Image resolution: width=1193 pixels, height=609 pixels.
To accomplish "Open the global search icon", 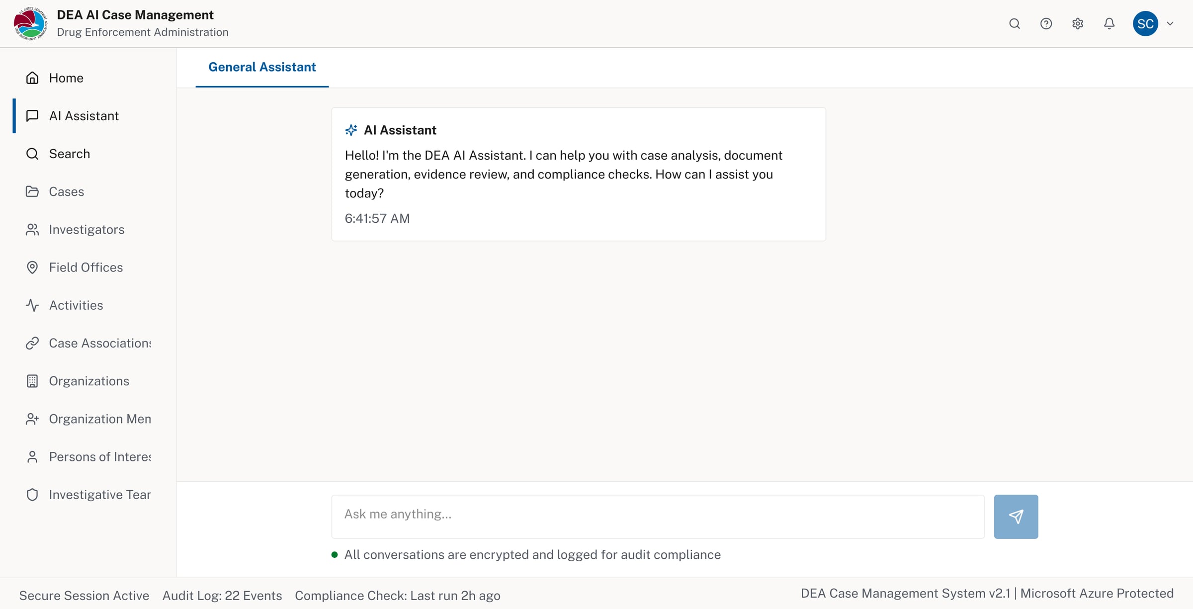I will [1015, 23].
